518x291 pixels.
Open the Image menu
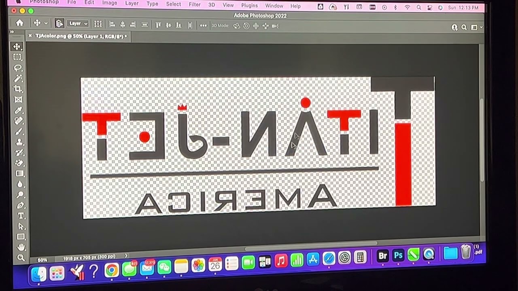[109, 2]
